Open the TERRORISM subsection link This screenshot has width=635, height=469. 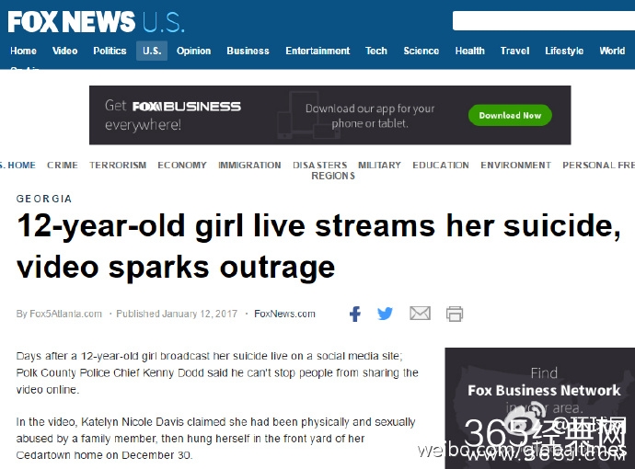tap(118, 166)
